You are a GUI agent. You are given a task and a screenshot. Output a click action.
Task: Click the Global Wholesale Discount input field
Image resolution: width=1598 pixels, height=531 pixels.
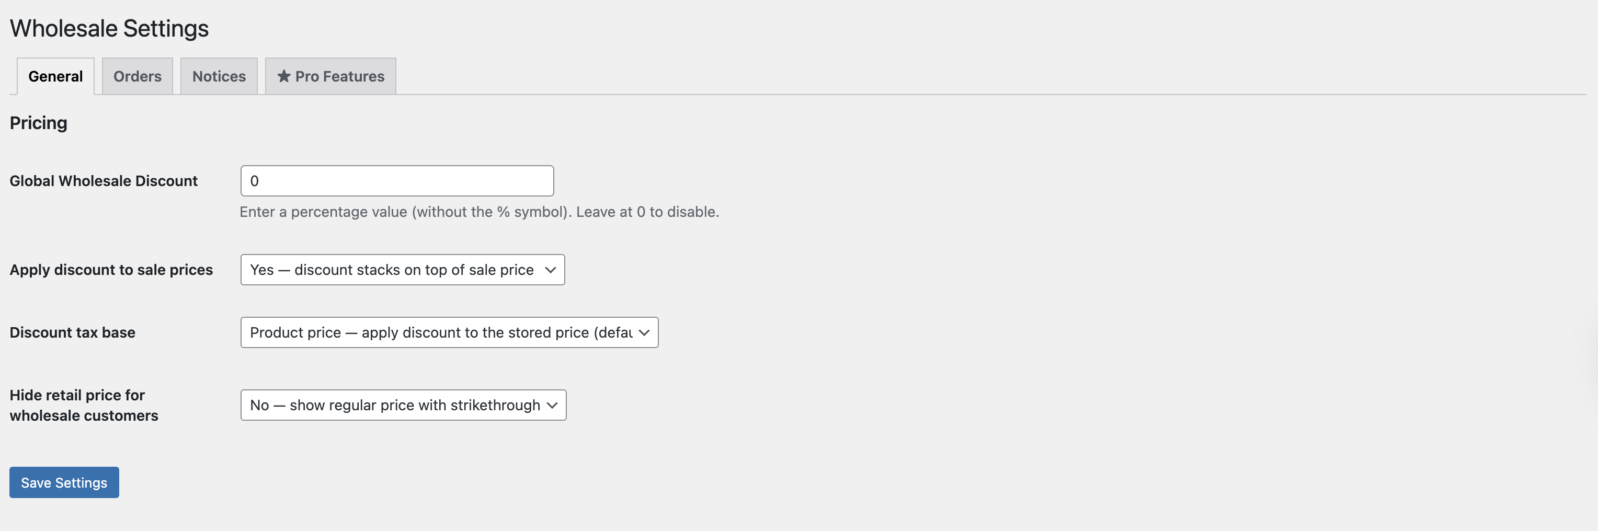coord(396,180)
